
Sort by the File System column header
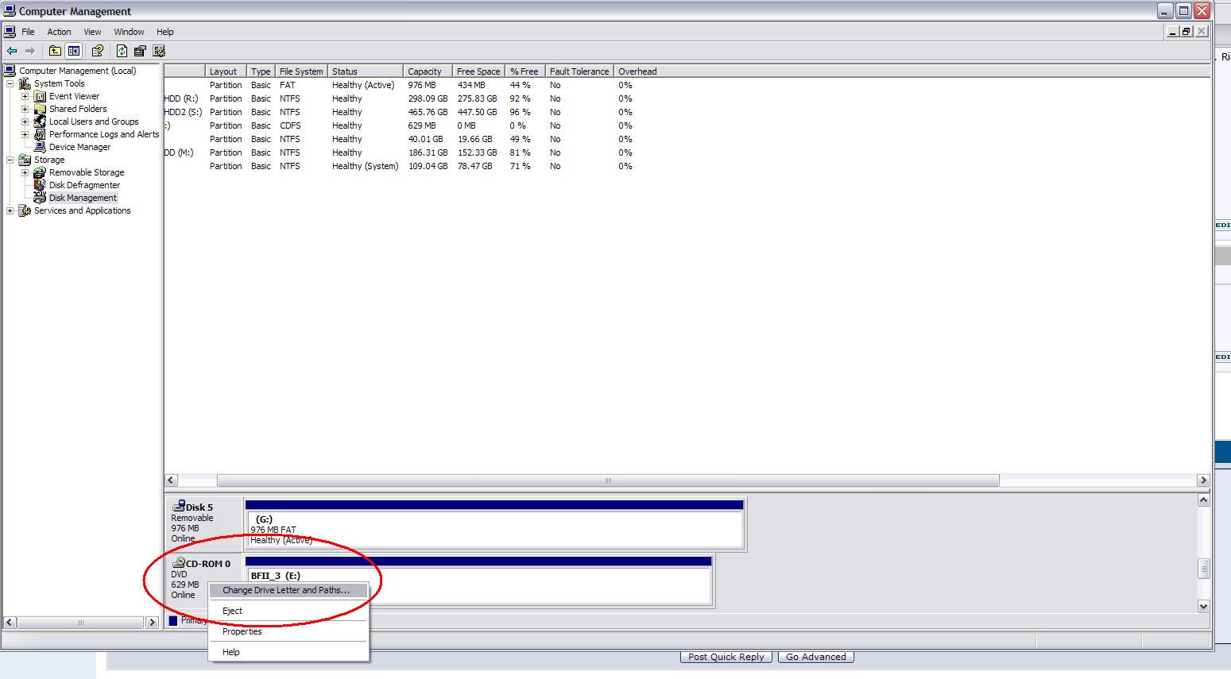point(301,71)
